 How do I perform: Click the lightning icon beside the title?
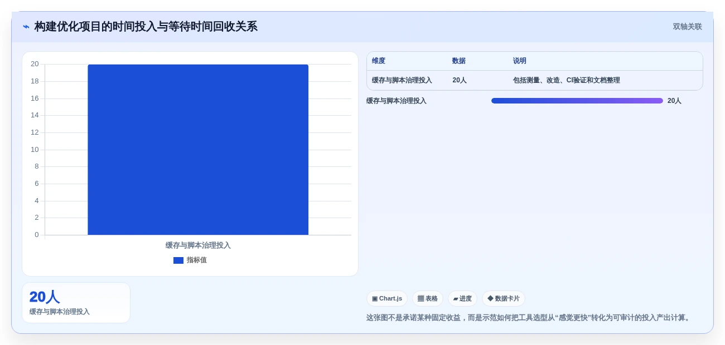point(26,27)
